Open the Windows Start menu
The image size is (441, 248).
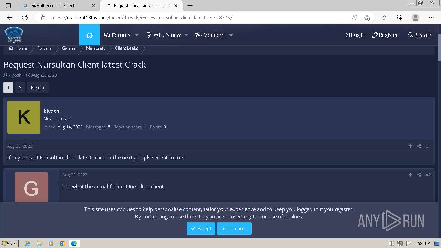(x=9, y=244)
